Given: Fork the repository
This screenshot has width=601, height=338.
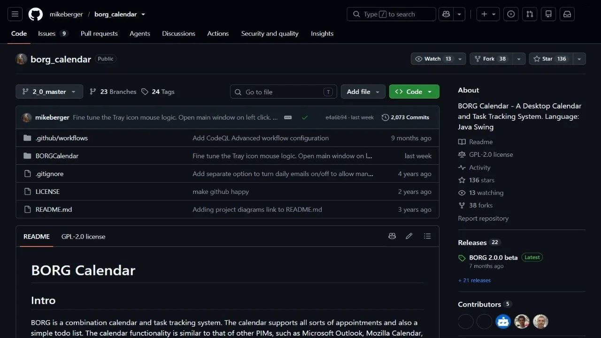Looking at the screenshot, I should tap(492, 59).
